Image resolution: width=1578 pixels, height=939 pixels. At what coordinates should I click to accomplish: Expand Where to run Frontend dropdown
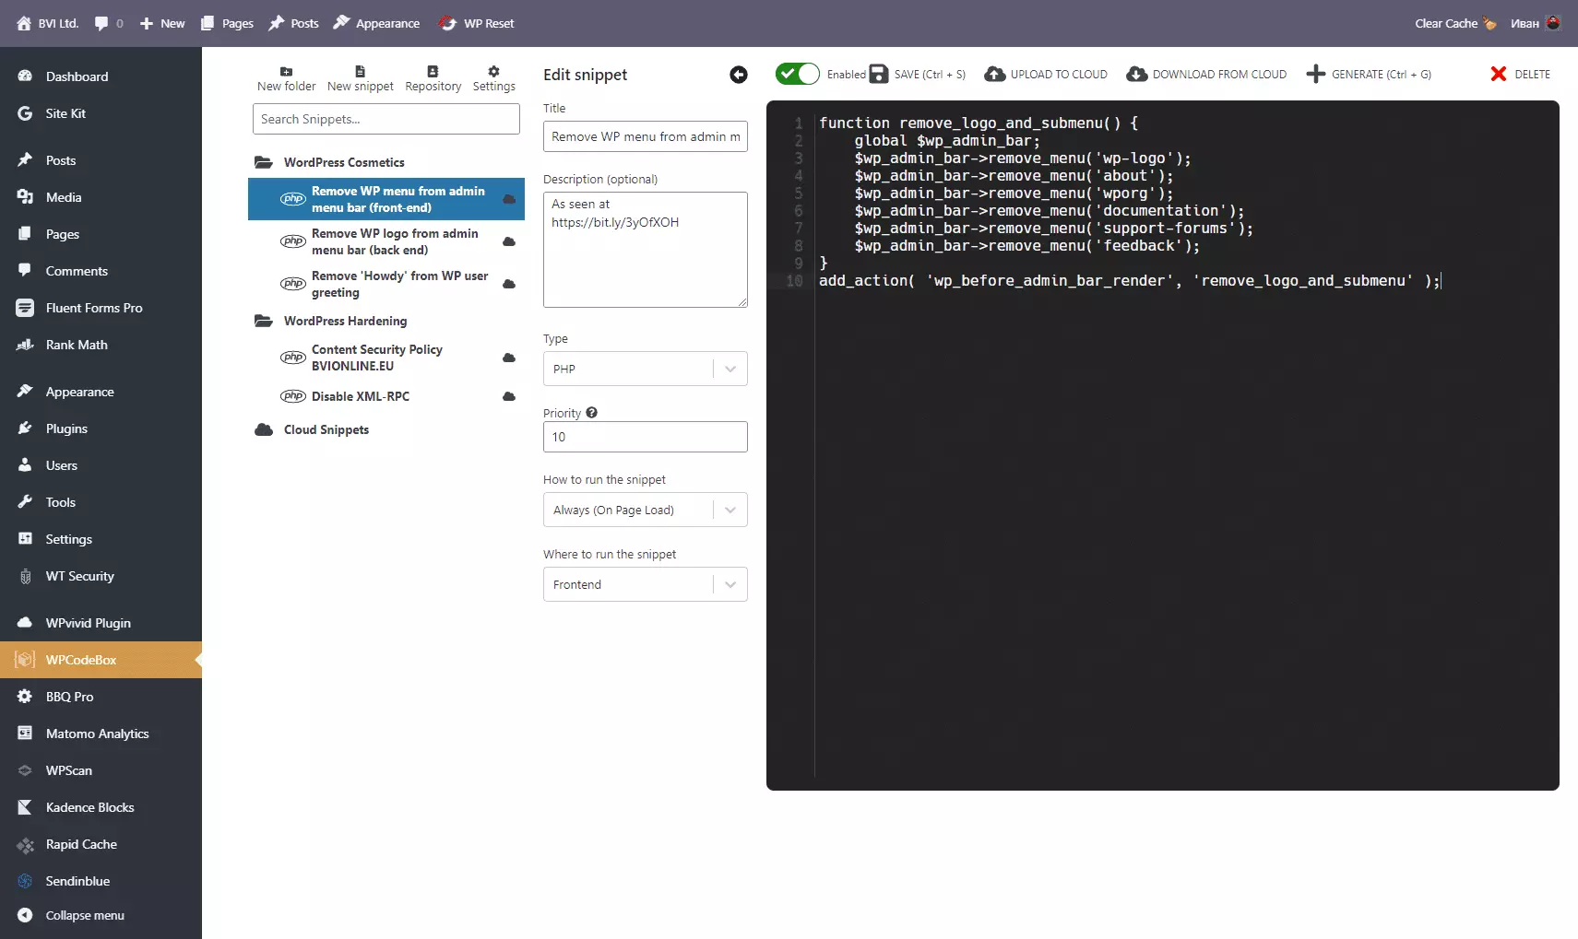click(645, 584)
